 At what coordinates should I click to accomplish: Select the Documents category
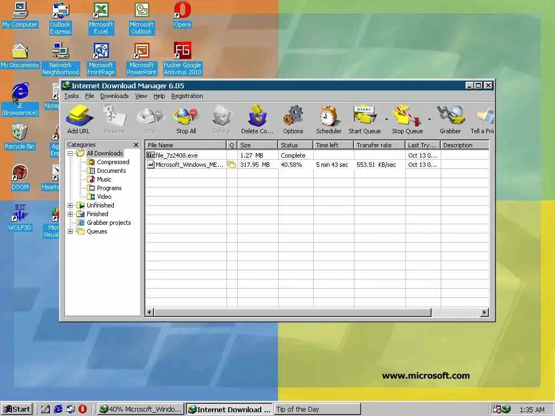[x=107, y=171]
